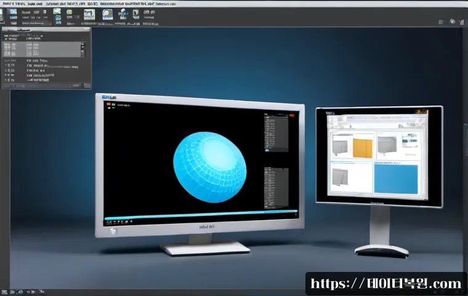
Task: Open the upper dark list panel on large monitor
Action: pyautogui.click(x=276, y=133)
